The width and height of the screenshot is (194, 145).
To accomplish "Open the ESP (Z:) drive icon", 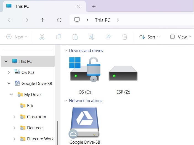I will [123, 73].
